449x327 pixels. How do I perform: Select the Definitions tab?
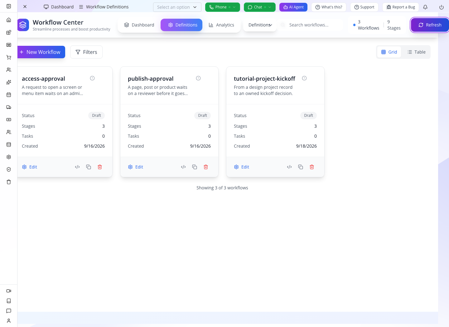(181, 25)
